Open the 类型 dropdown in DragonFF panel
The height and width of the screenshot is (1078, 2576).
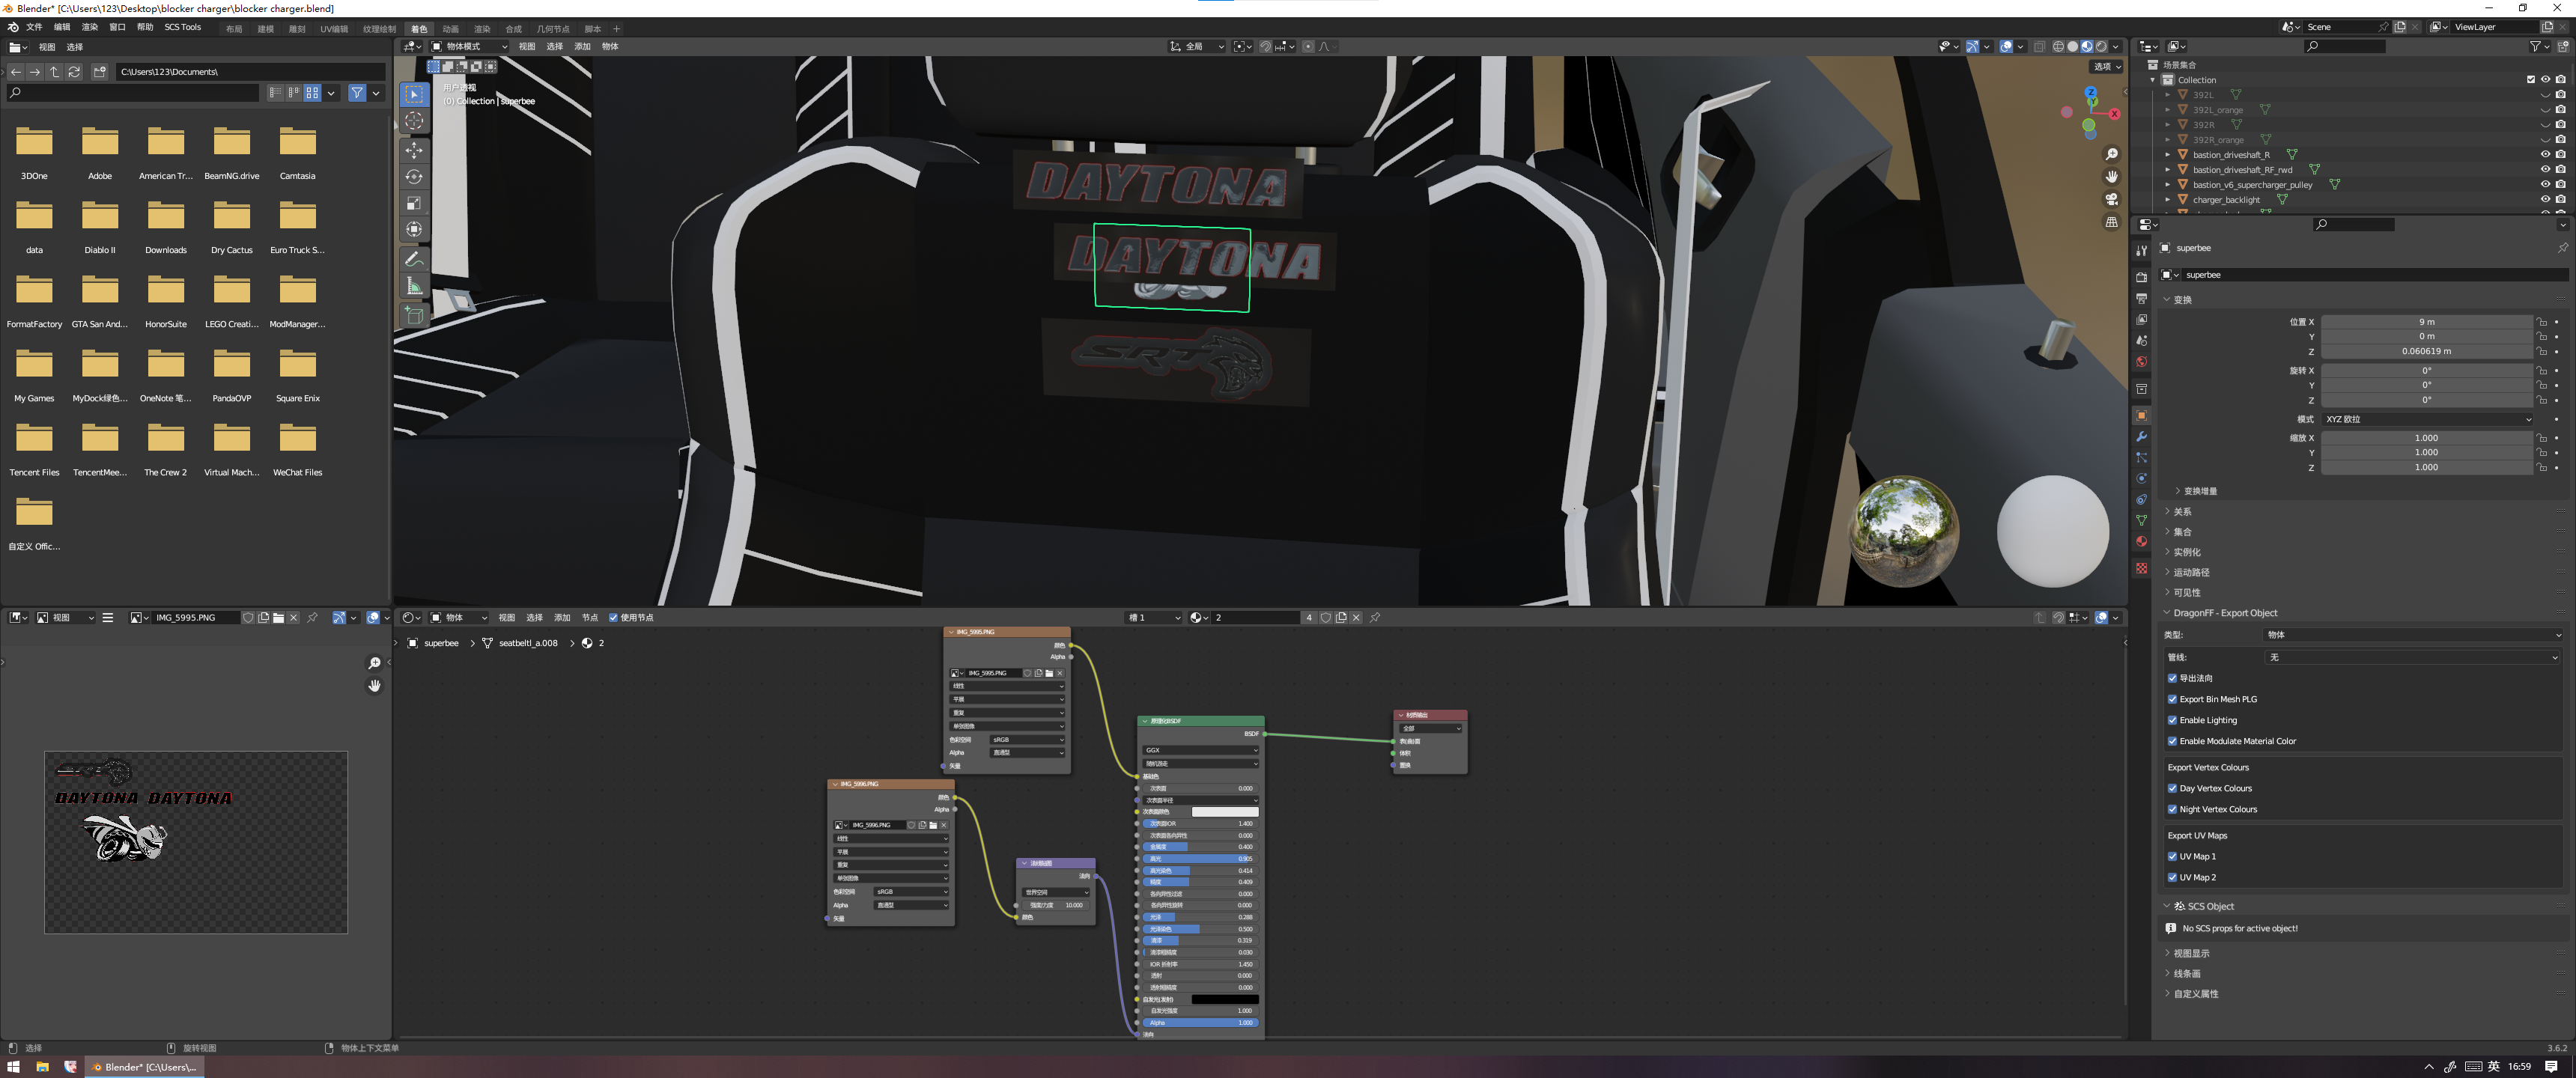pyautogui.click(x=2413, y=635)
